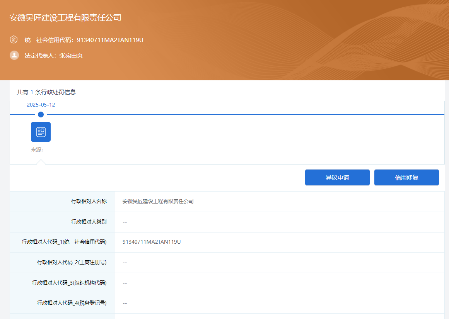The image size is (449, 319).
Task: Click the 共有 1 条行政处罚信息 summary text
Action: coord(46,92)
